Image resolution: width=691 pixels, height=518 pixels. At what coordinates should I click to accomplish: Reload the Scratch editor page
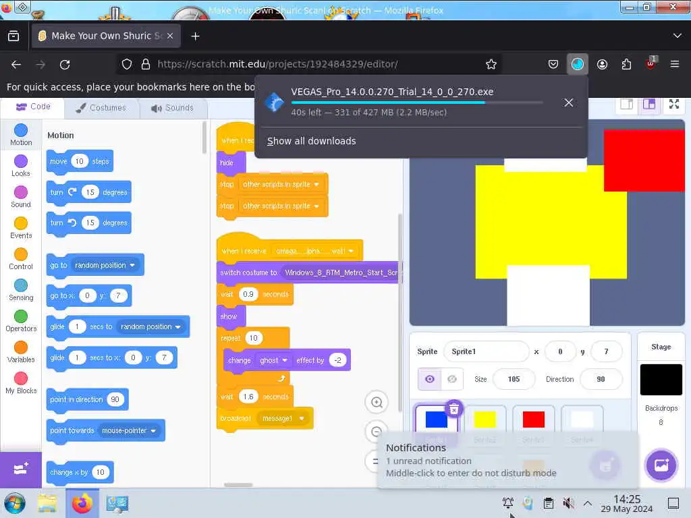click(65, 65)
